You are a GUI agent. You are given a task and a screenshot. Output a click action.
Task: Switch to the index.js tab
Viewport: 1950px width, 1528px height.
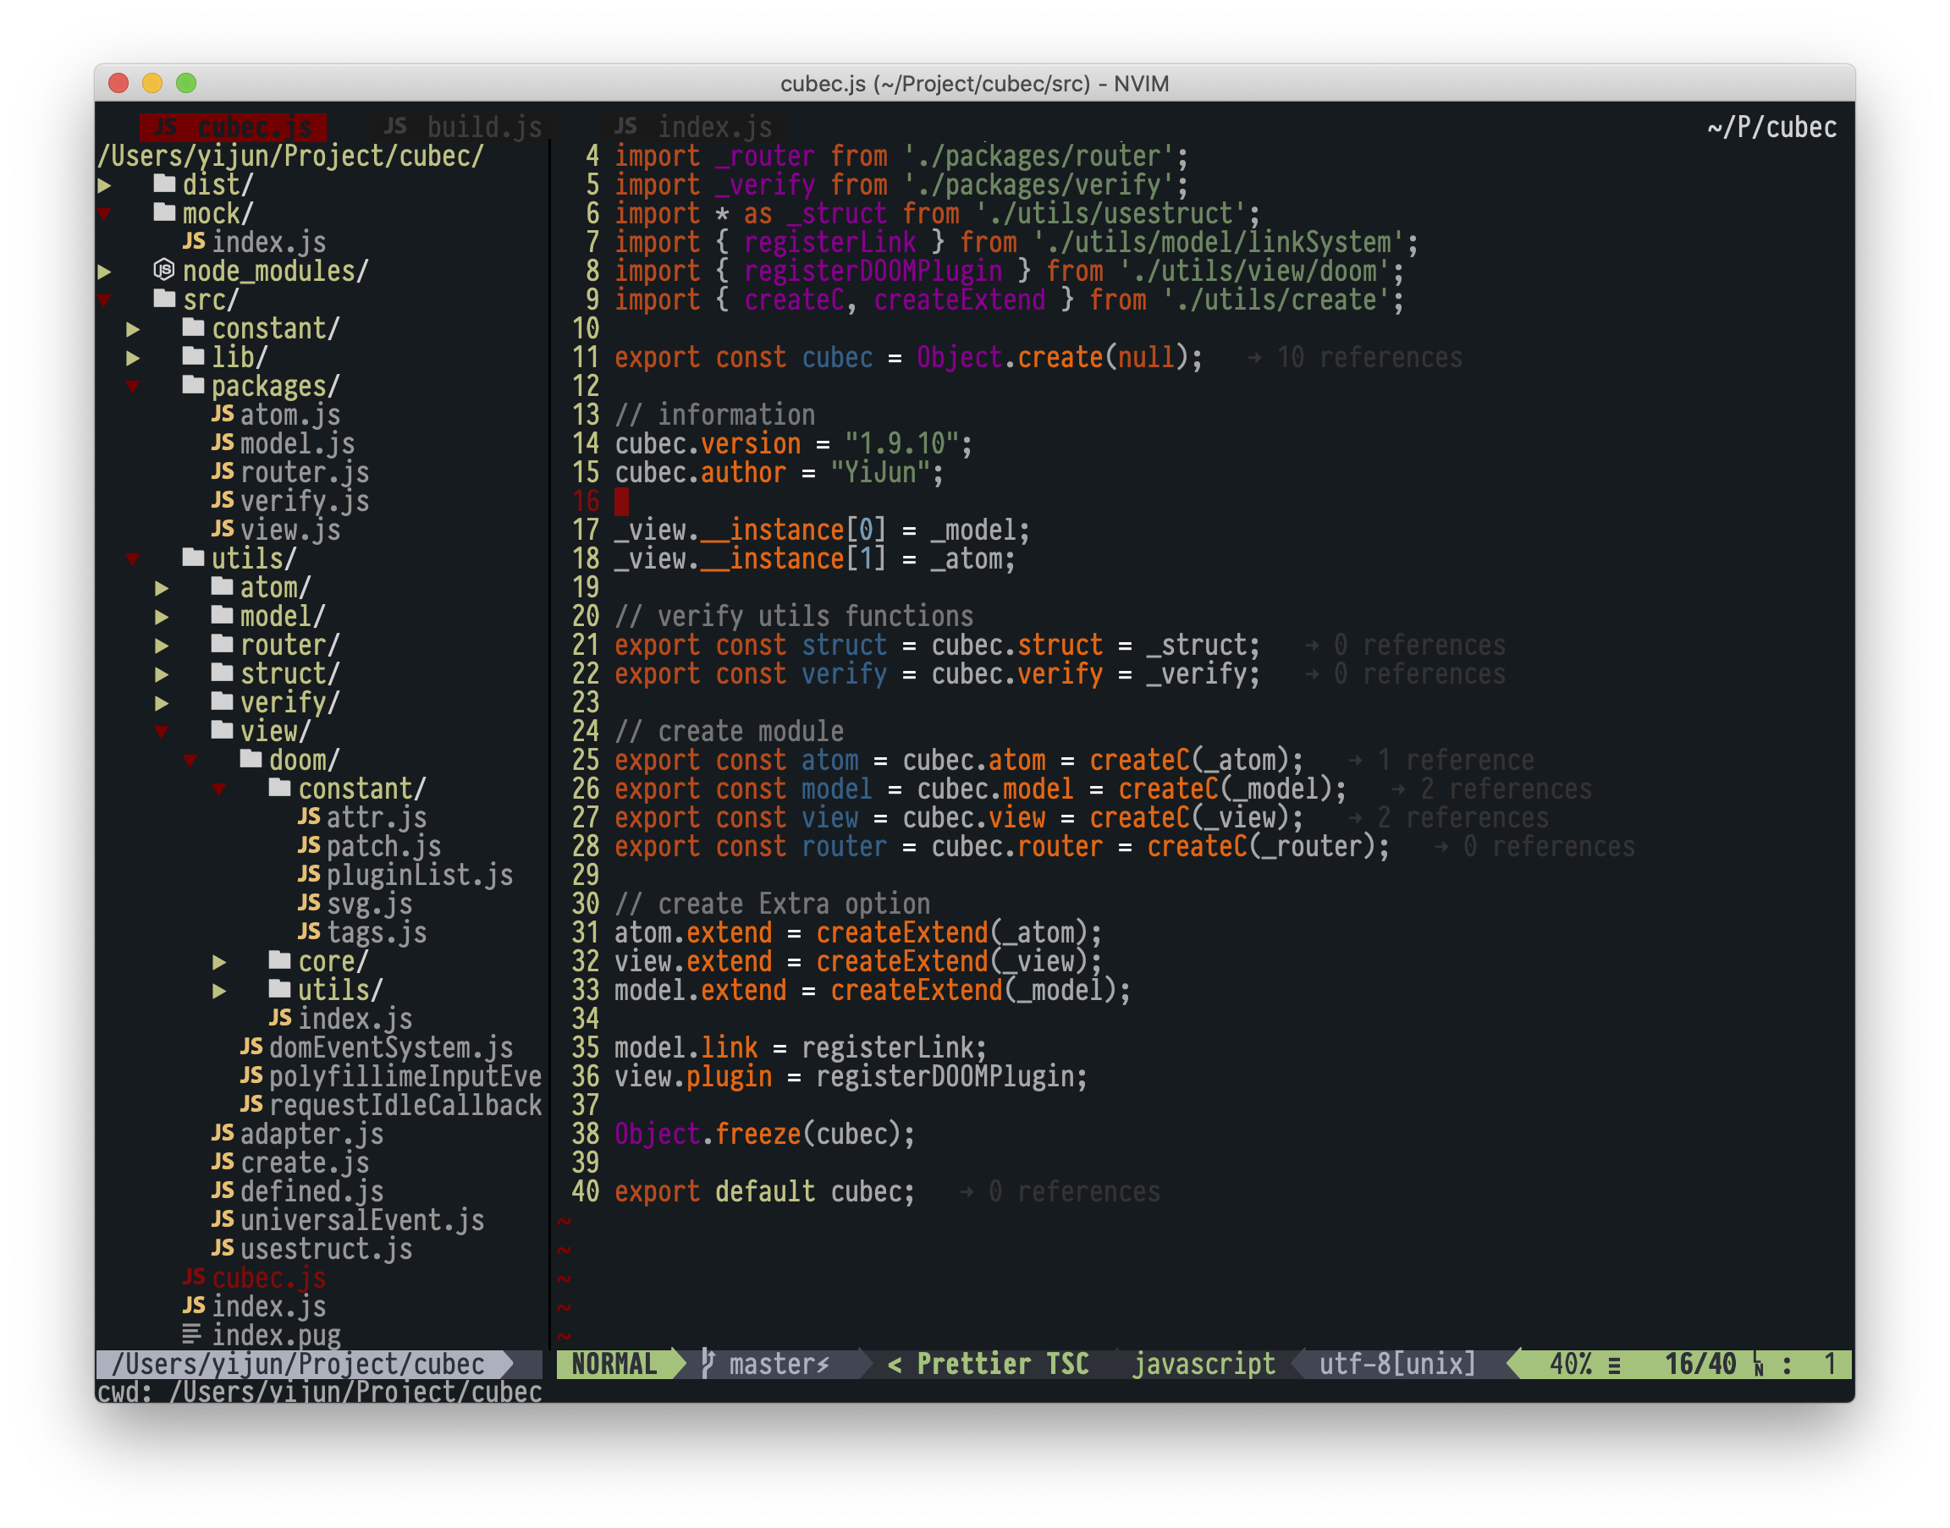[x=714, y=127]
